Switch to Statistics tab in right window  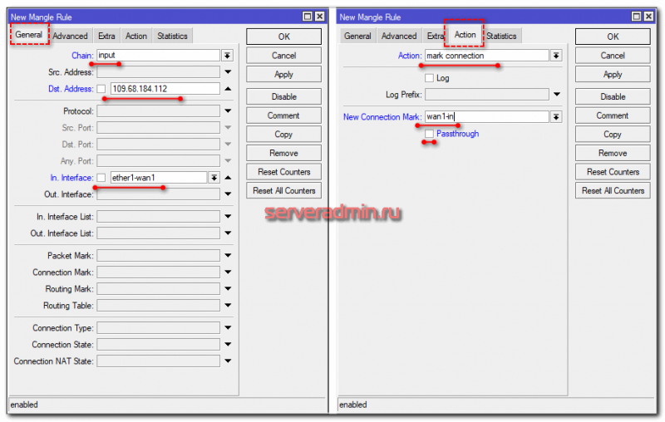click(502, 36)
